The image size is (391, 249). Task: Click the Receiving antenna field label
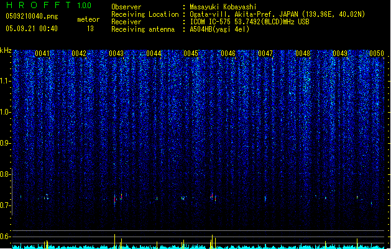pyautogui.click(x=143, y=29)
